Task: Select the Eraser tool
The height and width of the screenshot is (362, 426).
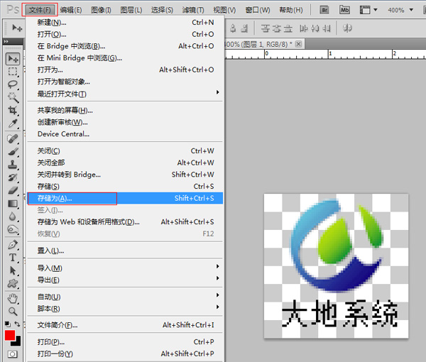Action: [12, 190]
